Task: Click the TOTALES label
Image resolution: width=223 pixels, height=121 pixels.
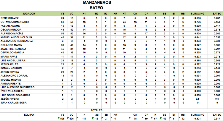Action: 97,110
